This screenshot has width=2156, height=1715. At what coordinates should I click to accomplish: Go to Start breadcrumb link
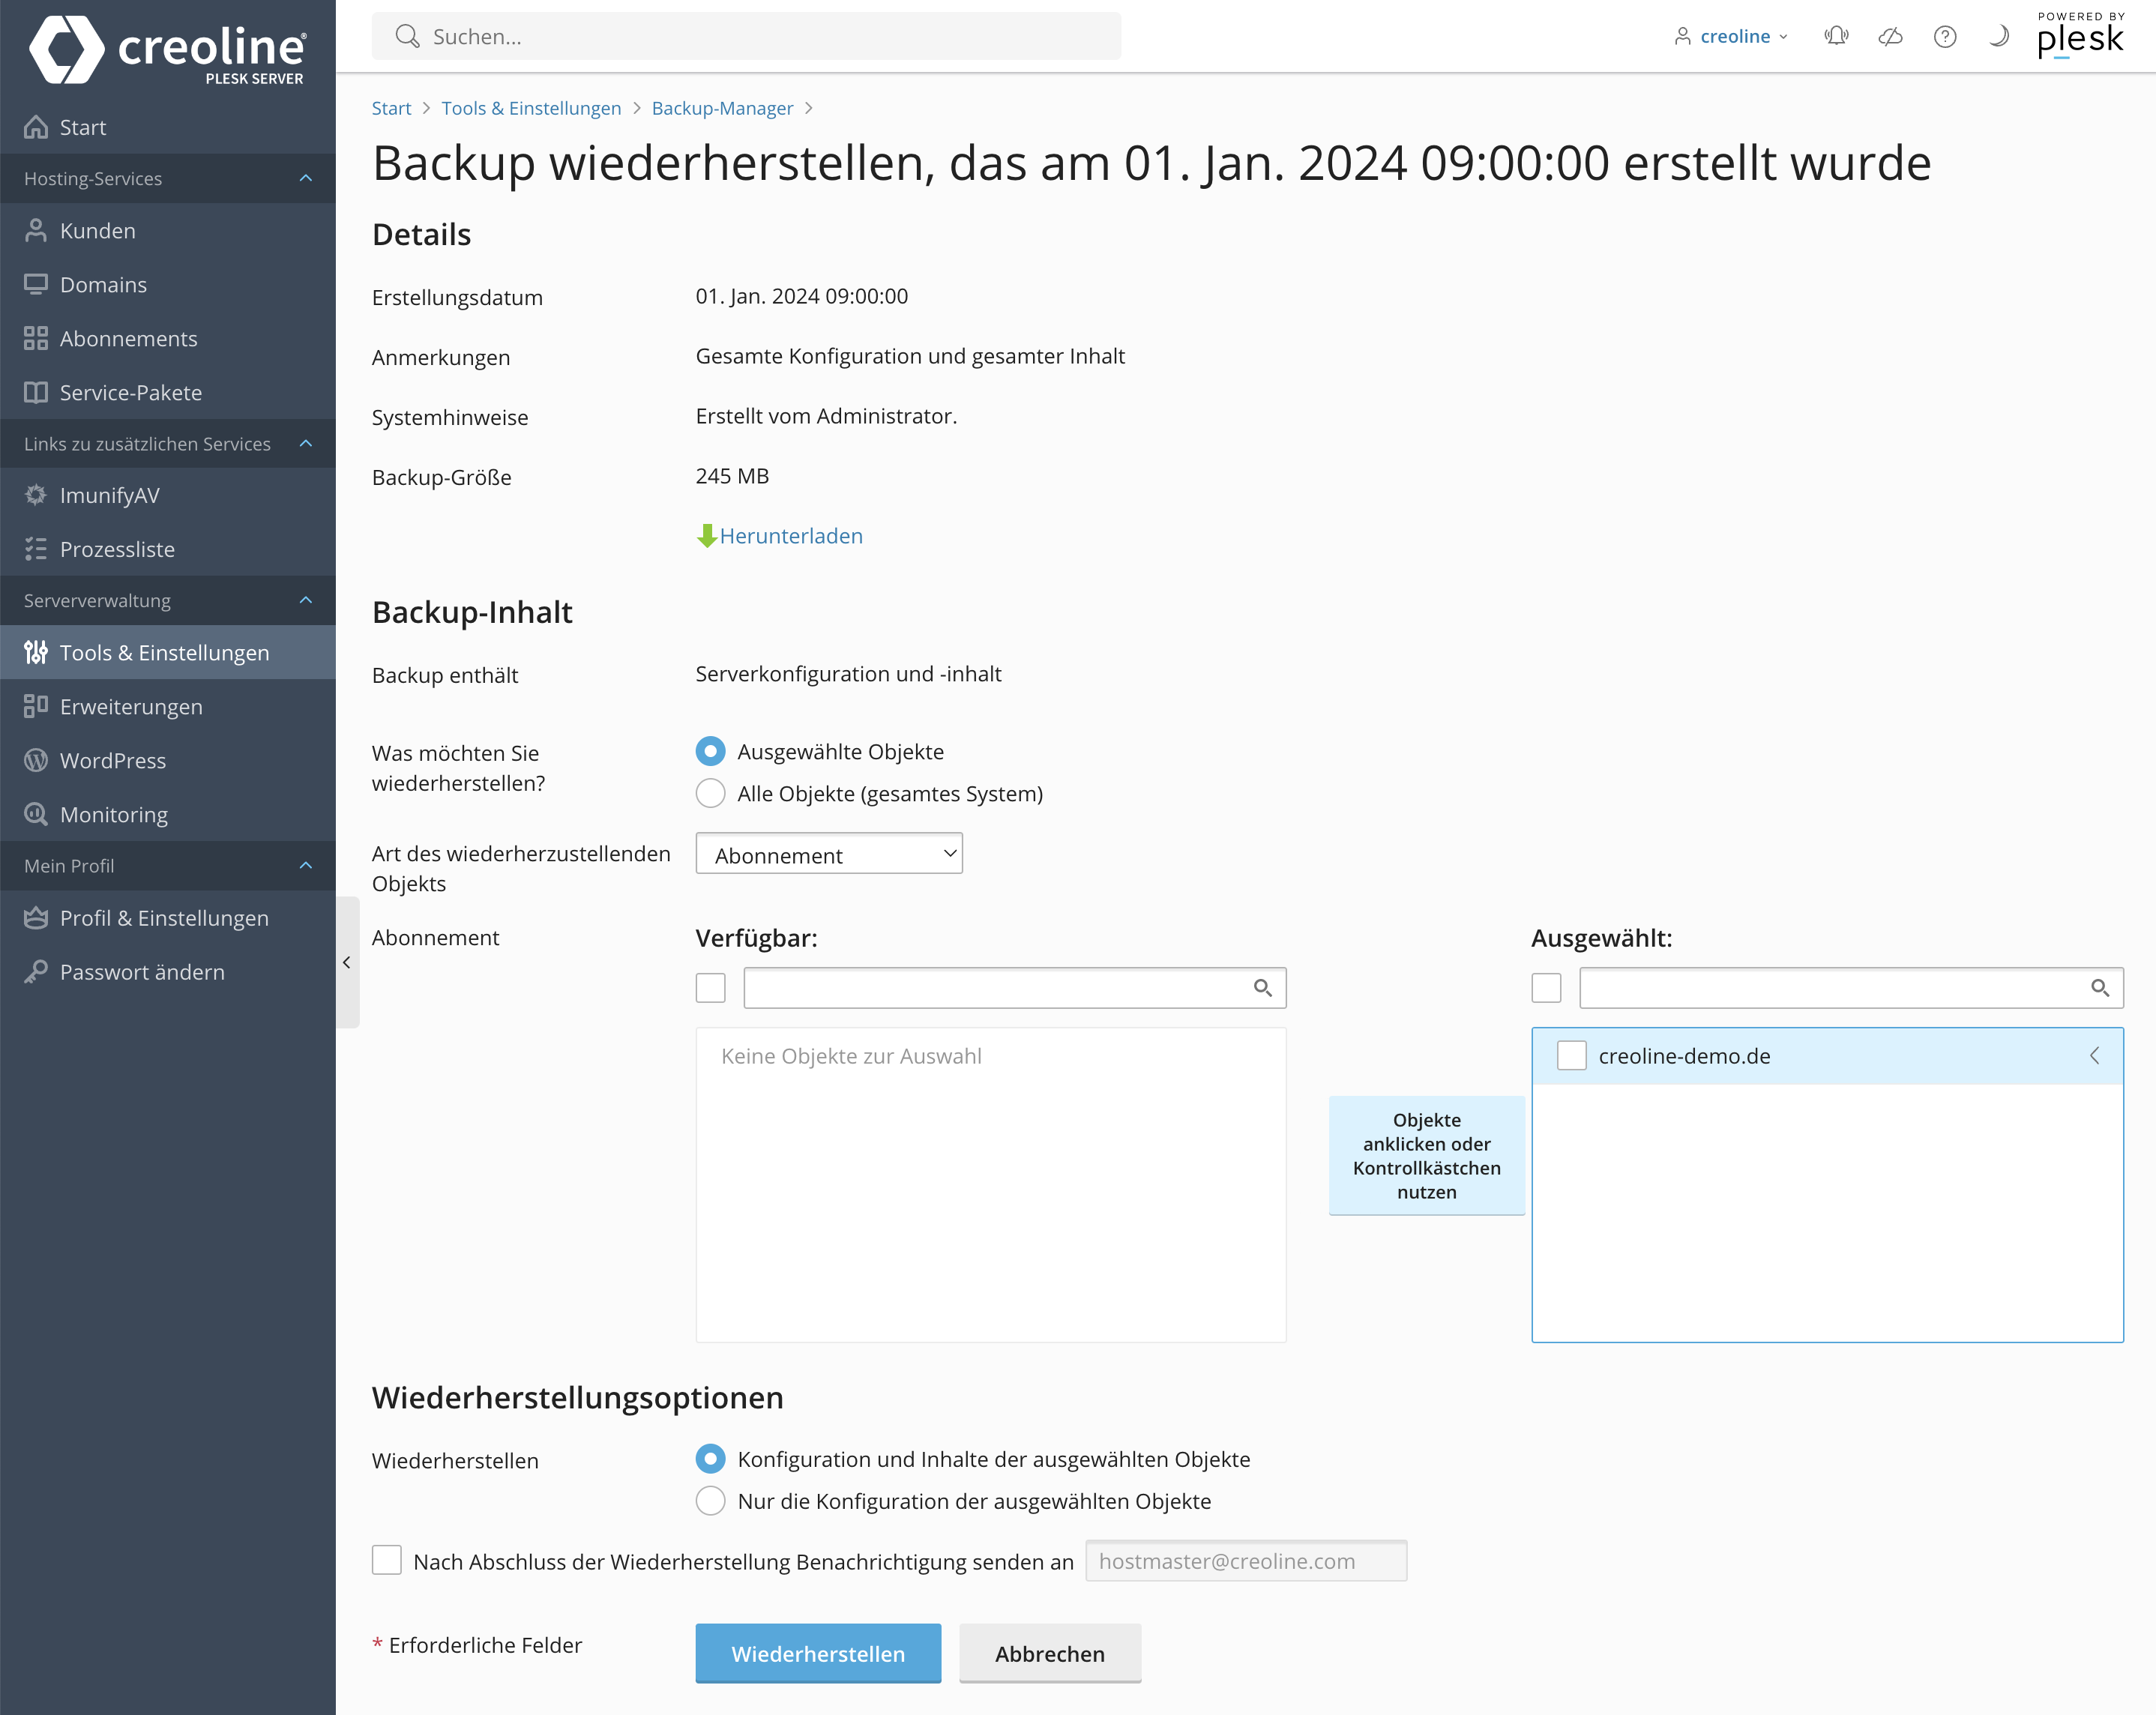(391, 108)
